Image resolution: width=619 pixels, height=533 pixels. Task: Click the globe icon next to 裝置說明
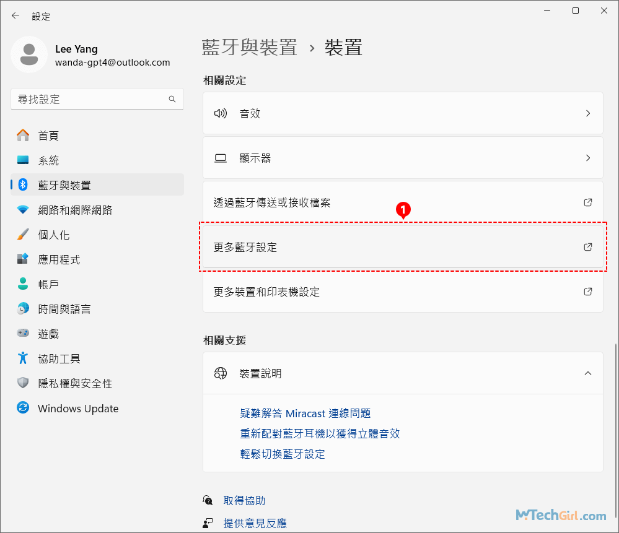[x=220, y=373]
